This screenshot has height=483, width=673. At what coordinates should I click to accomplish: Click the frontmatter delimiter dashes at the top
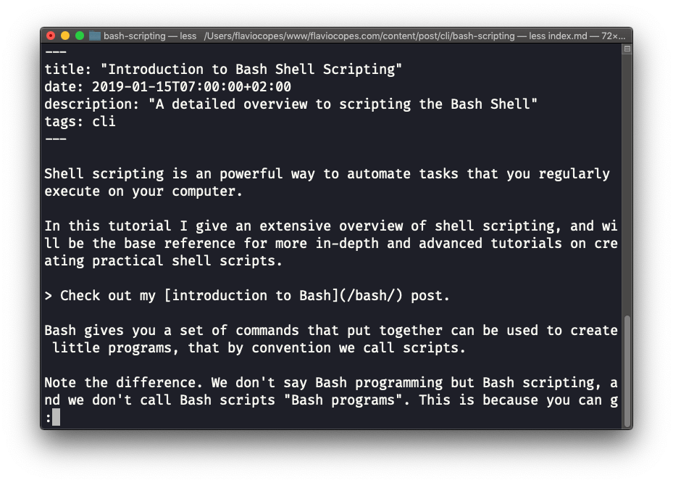point(55,51)
